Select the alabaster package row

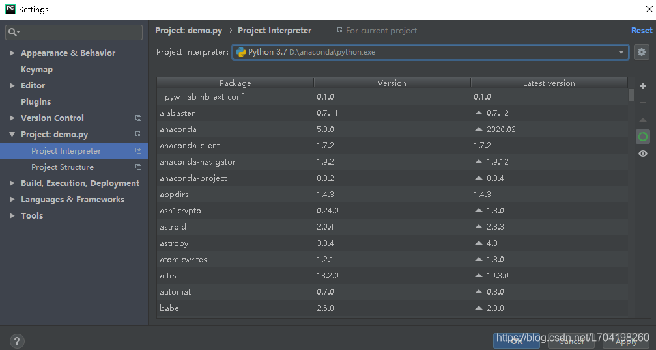[x=392, y=113]
